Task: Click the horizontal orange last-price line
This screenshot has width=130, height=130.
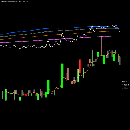Action: [124, 58]
